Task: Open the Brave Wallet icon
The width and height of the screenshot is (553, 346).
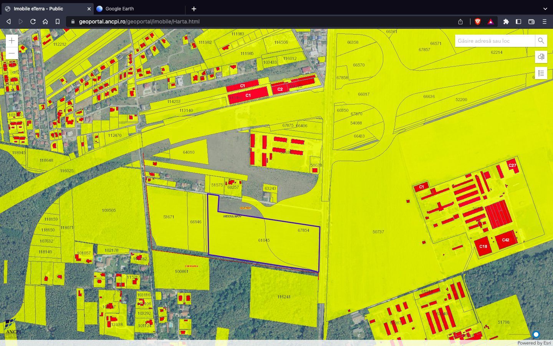Action: 531,22
